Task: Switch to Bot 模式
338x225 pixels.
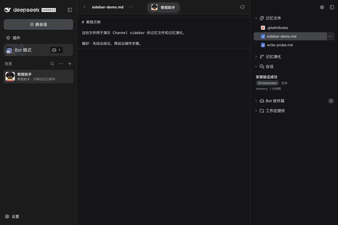Action: [38, 50]
